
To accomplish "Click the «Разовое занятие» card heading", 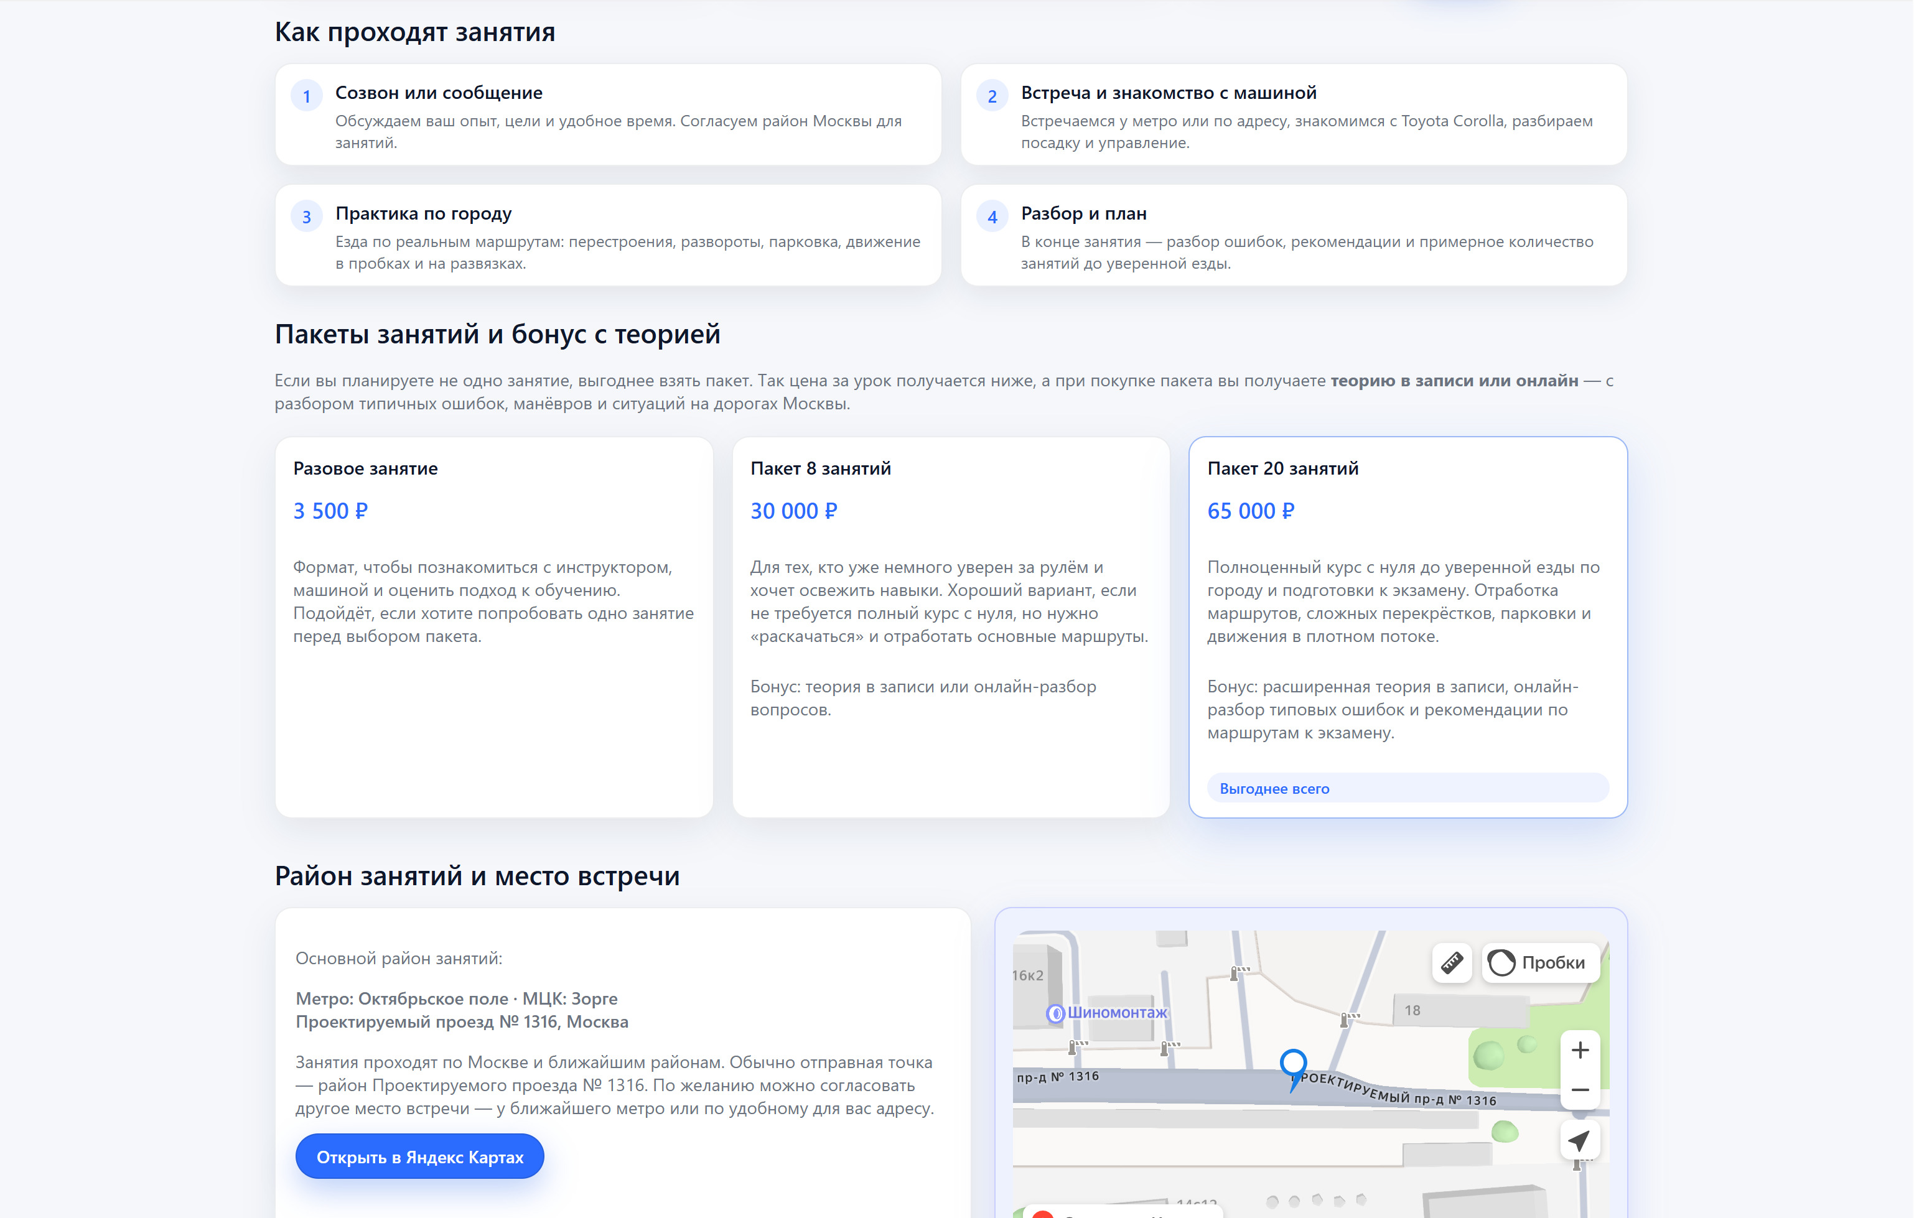I will pyautogui.click(x=365, y=468).
